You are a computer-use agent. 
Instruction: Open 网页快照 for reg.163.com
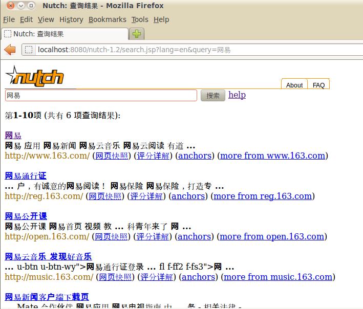[105, 196]
